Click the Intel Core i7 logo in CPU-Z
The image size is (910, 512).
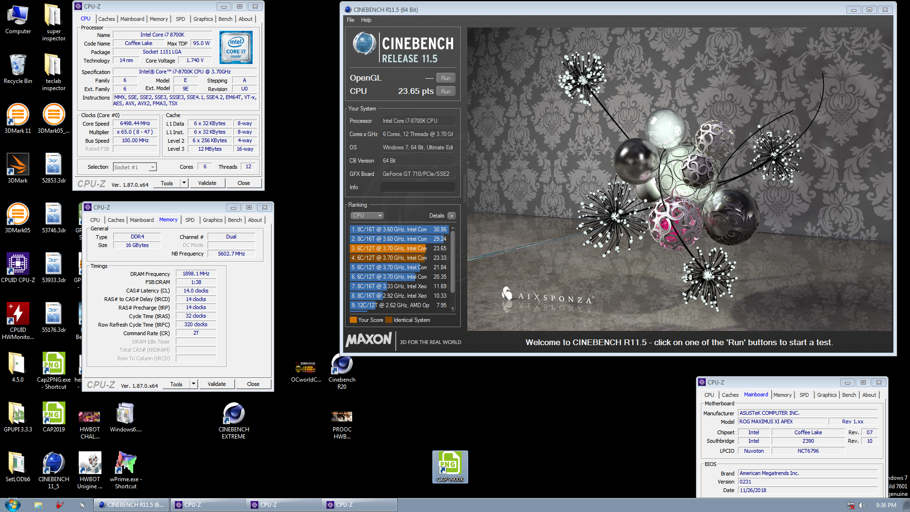(236, 47)
